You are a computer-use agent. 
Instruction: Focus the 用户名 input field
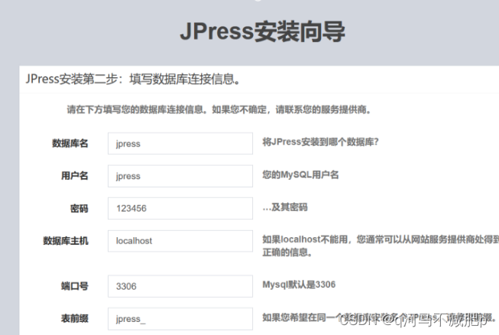(180, 176)
